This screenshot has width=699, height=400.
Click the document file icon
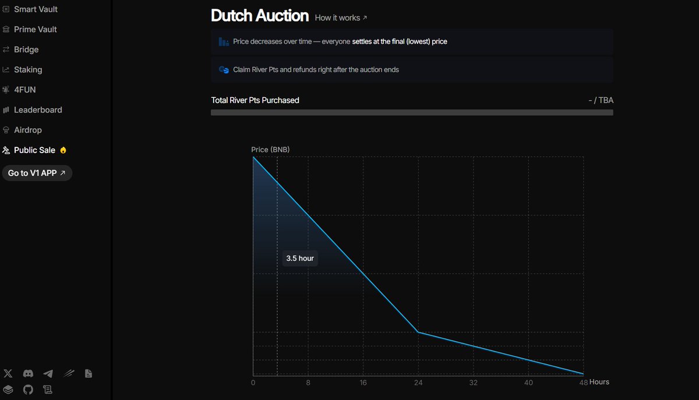89,374
